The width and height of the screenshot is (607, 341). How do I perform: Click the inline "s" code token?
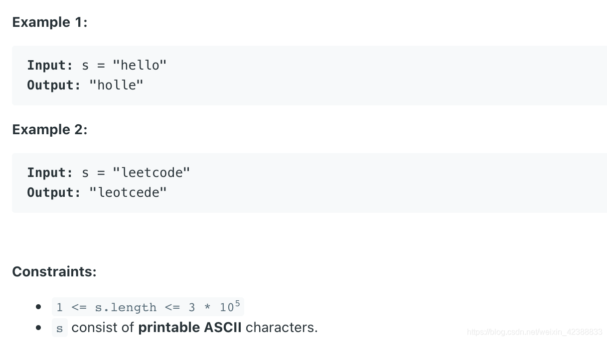click(x=59, y=328)
